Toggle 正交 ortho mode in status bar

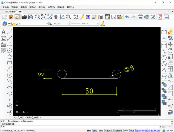(95, 130)
